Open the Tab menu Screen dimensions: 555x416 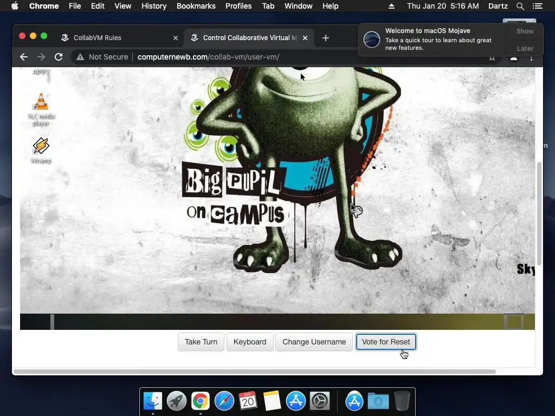(x=268, y=6)
